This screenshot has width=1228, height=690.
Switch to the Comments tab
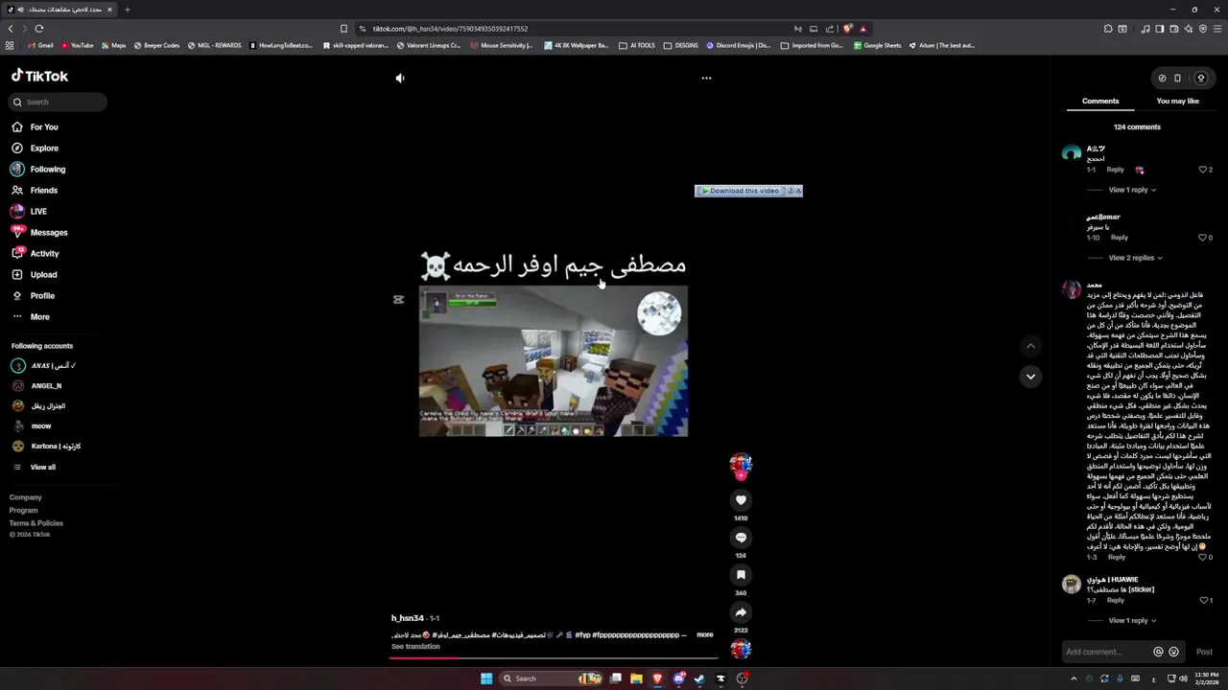coord(1100,101)
